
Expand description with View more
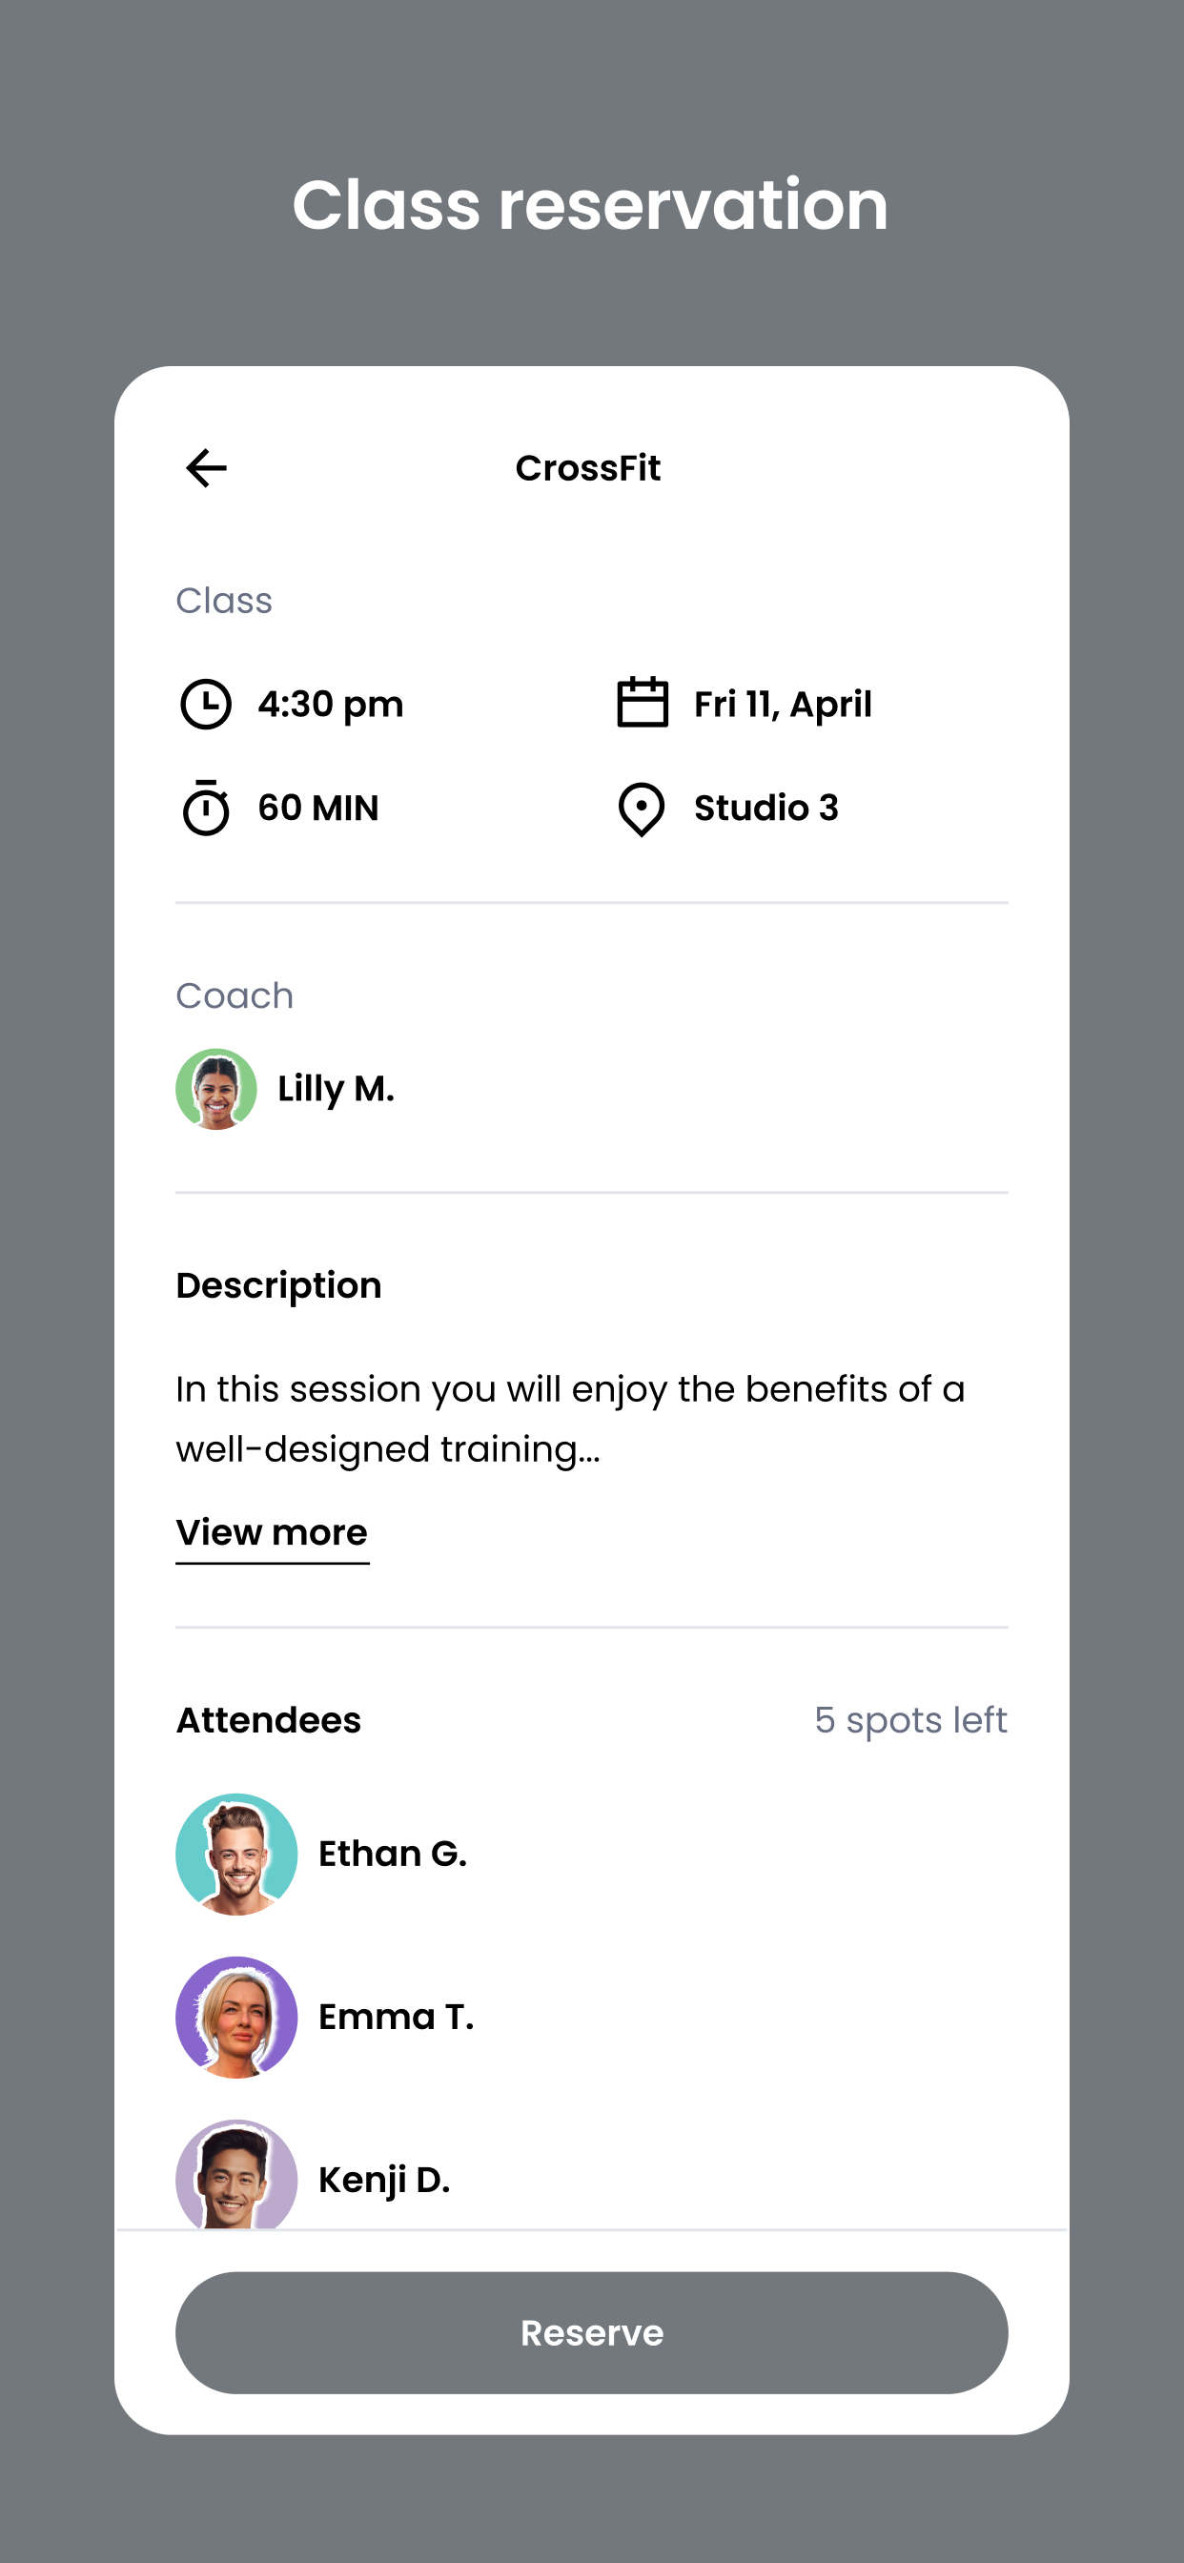pyautogui.click(x=272, y=1533)
